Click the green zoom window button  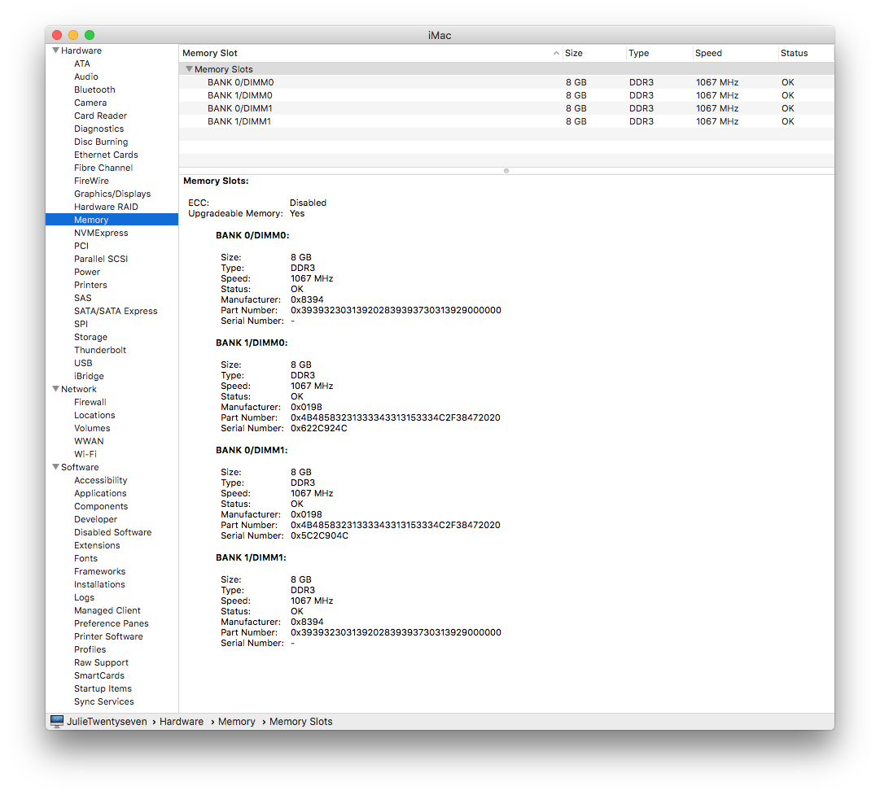coord(90,35)
